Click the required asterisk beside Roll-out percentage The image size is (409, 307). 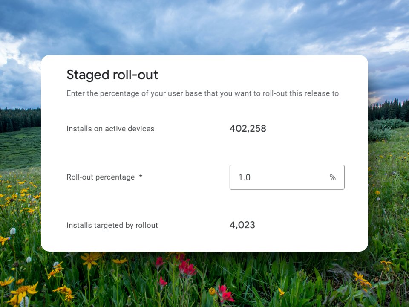click(x=141, y=176)
